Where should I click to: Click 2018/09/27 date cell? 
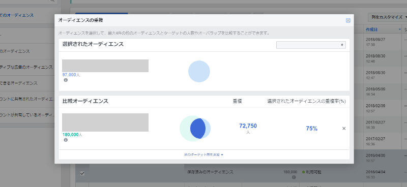tap(375, 42)
